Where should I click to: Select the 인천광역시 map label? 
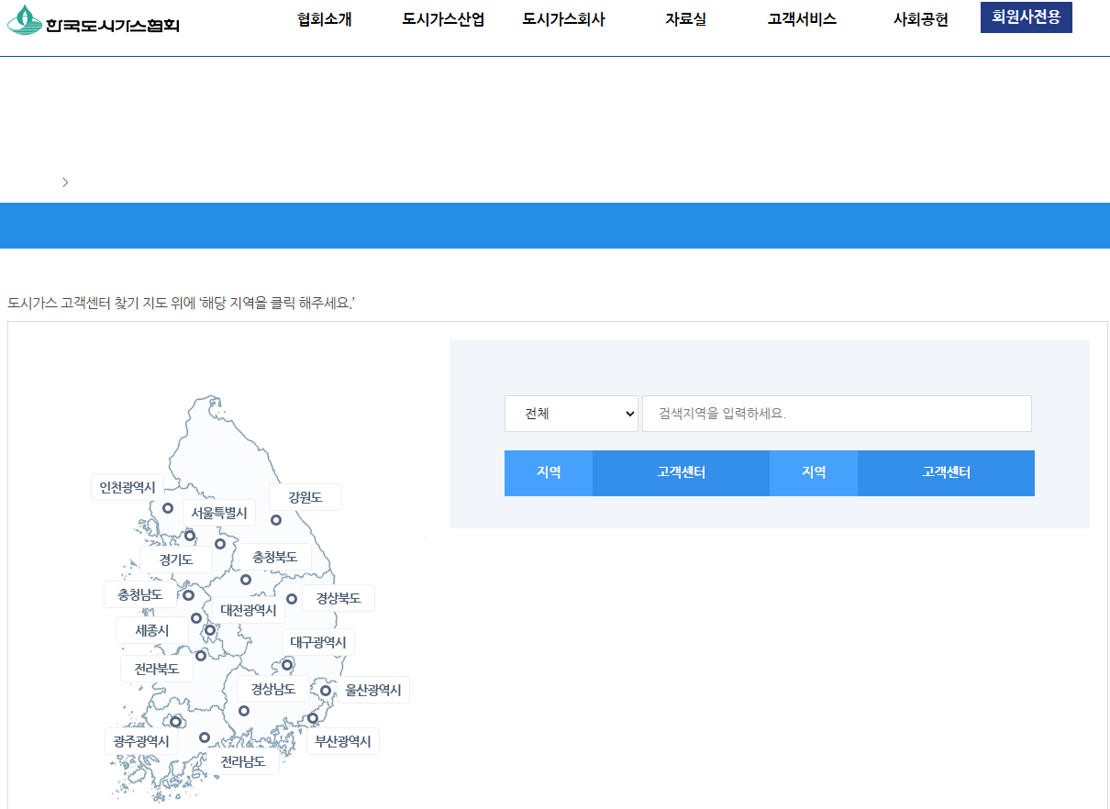(x=128, y=487)
